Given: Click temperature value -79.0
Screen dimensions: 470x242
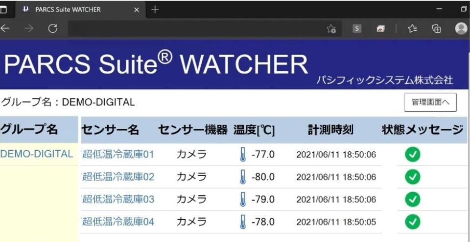Looking at the screenshot, I should pos(263,200).
